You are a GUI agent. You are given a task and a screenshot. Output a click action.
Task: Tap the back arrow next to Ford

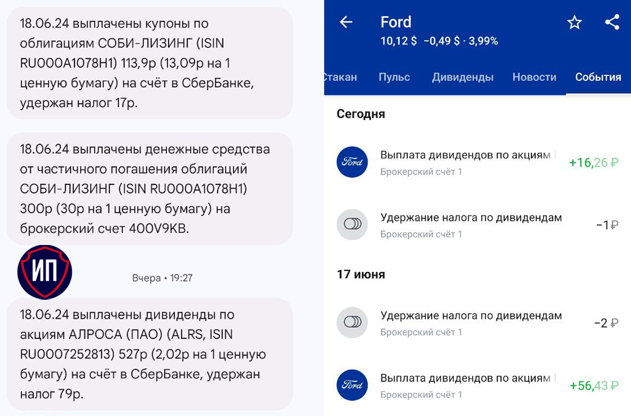(346, 23)
